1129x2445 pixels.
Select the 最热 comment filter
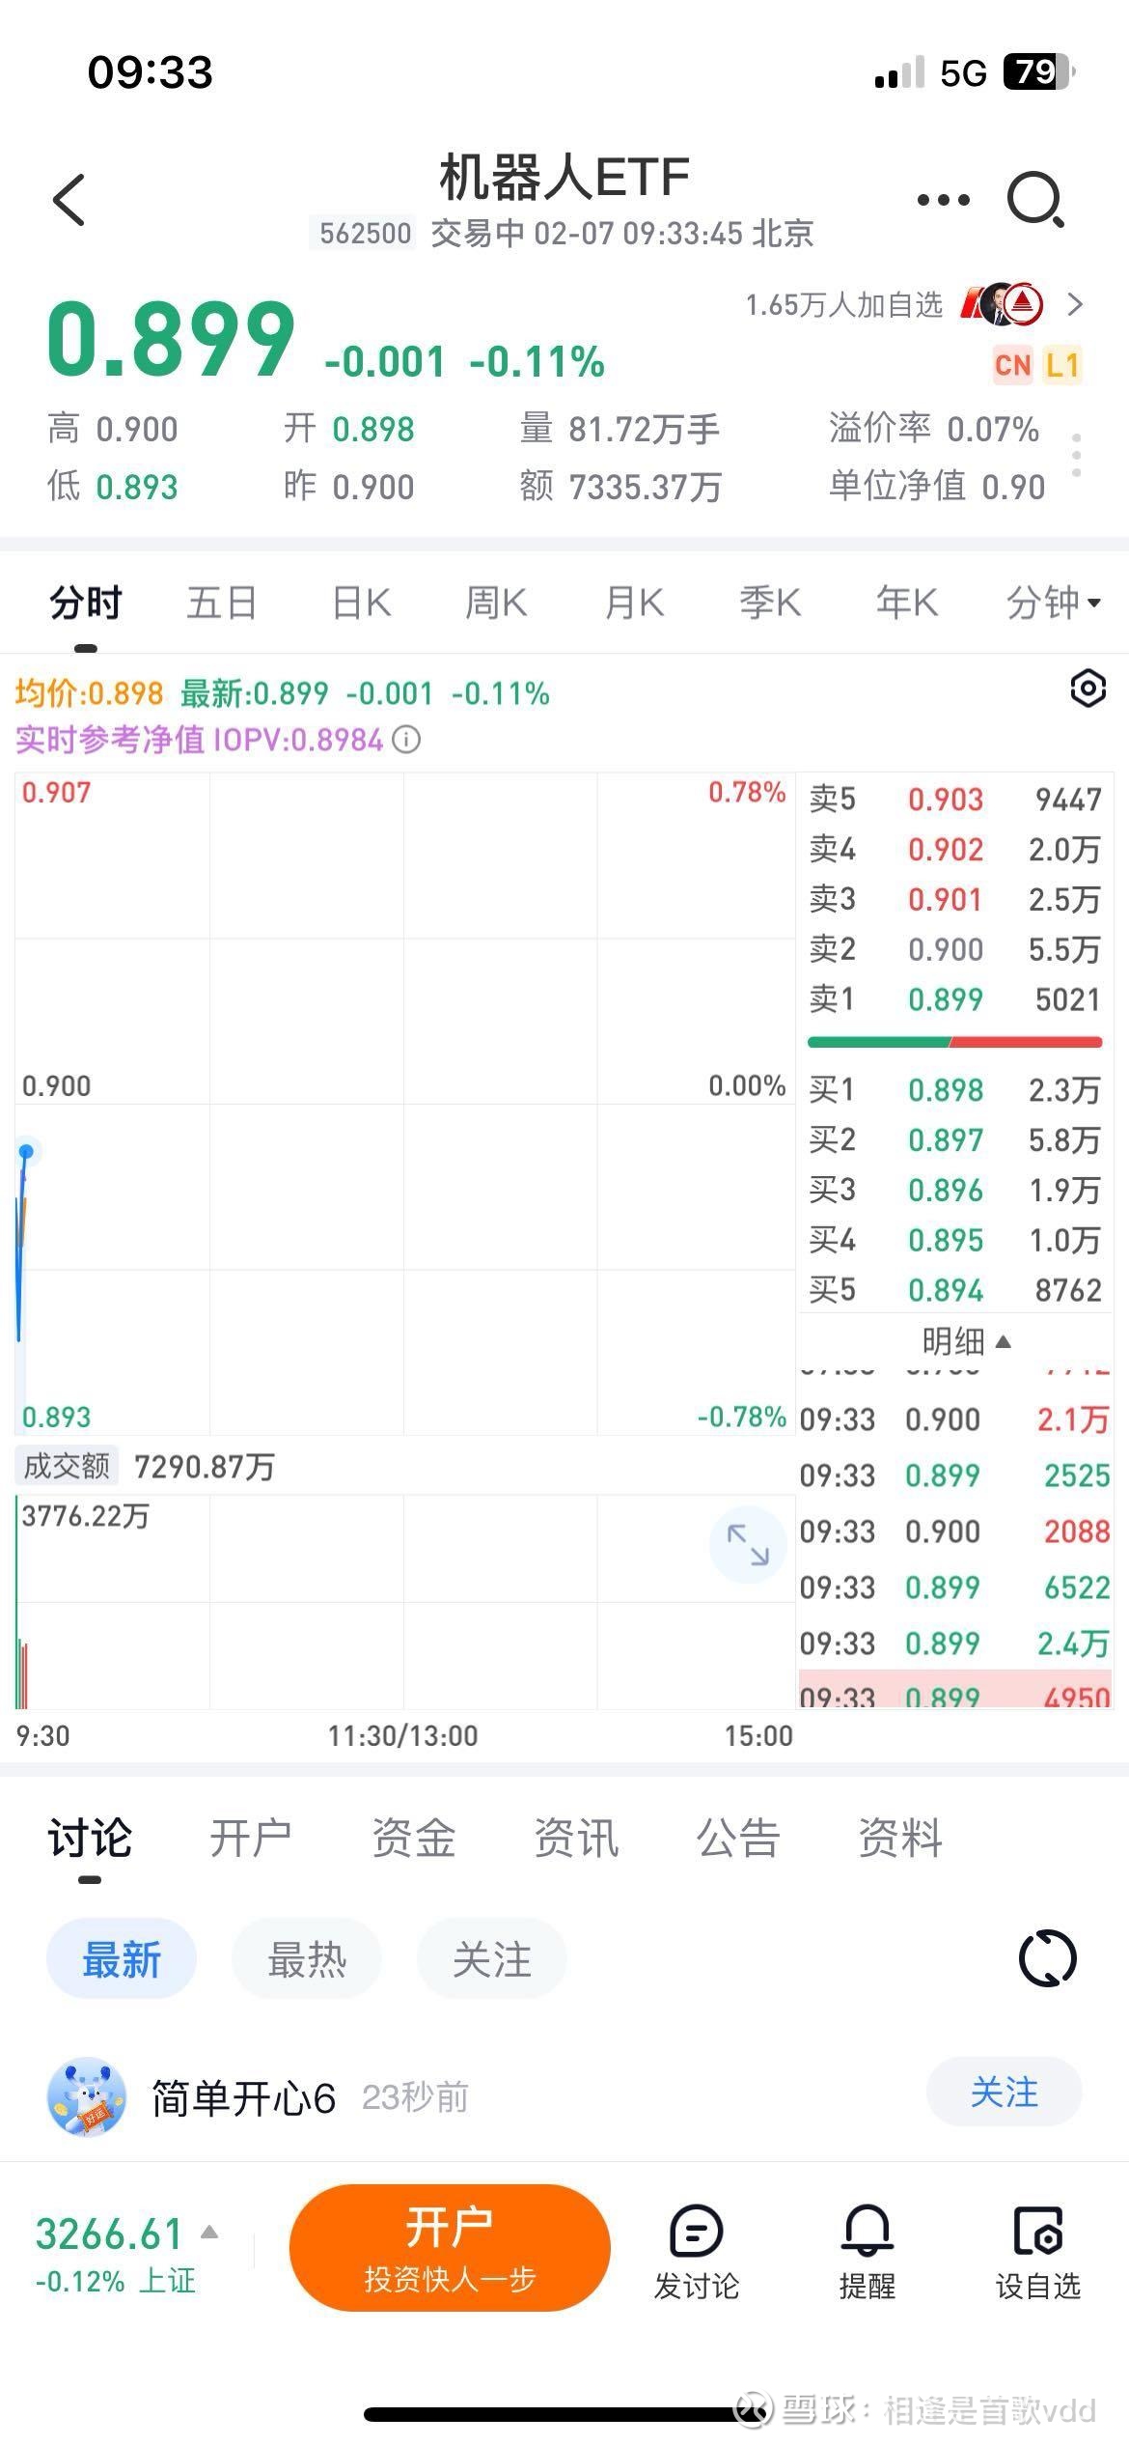(x=307, y=1957)
